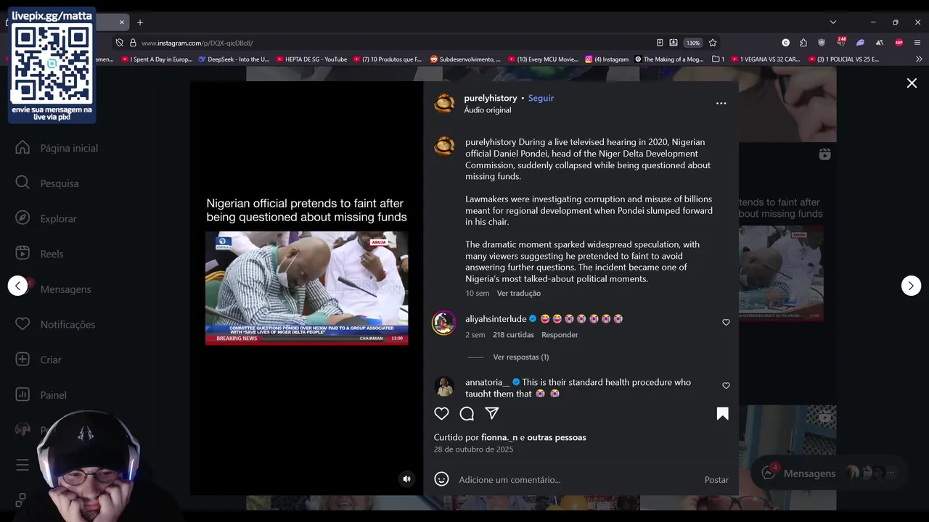Viewport: 929px width, 522px height.
Task: Focus the Adicione um comentário field
Action: (577, 479)
